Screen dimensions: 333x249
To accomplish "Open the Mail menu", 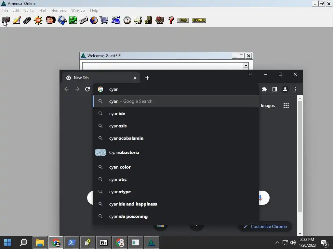I will click(42, 10).
